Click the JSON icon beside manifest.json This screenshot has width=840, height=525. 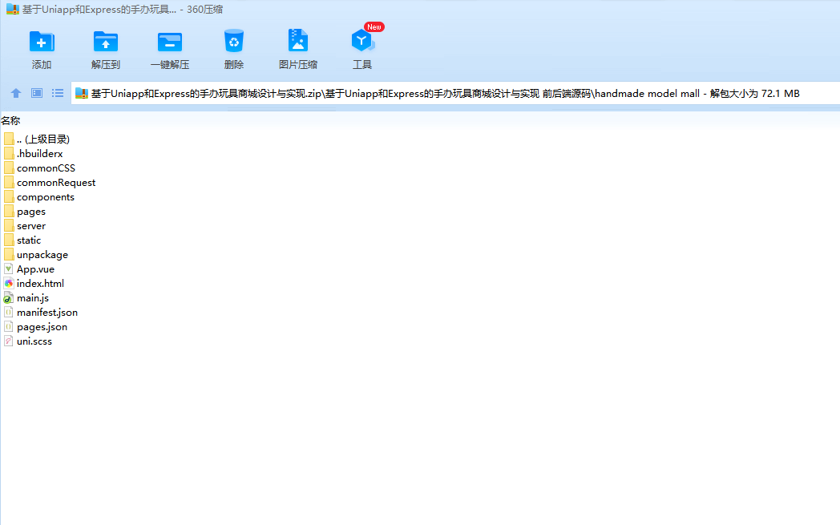point(9,313)
